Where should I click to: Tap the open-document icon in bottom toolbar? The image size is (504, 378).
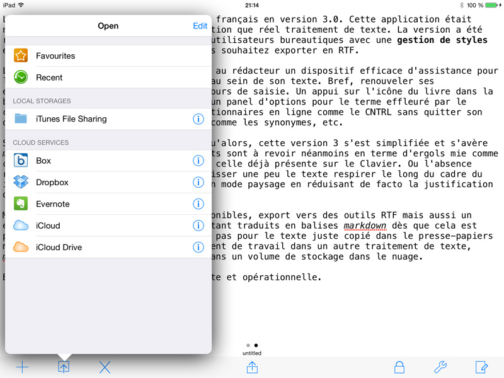64,367
